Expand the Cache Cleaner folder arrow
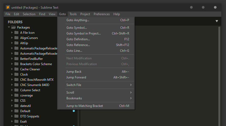The height and width of the screenshot is (126, 226). (x=12, y=69)
